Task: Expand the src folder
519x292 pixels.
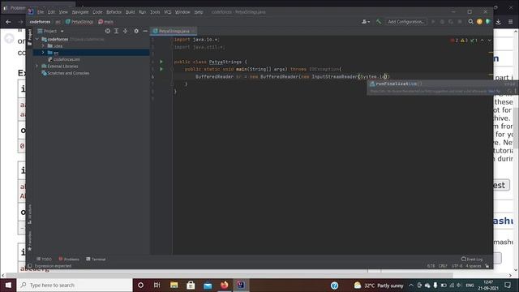Action: [x=43, y=52]
